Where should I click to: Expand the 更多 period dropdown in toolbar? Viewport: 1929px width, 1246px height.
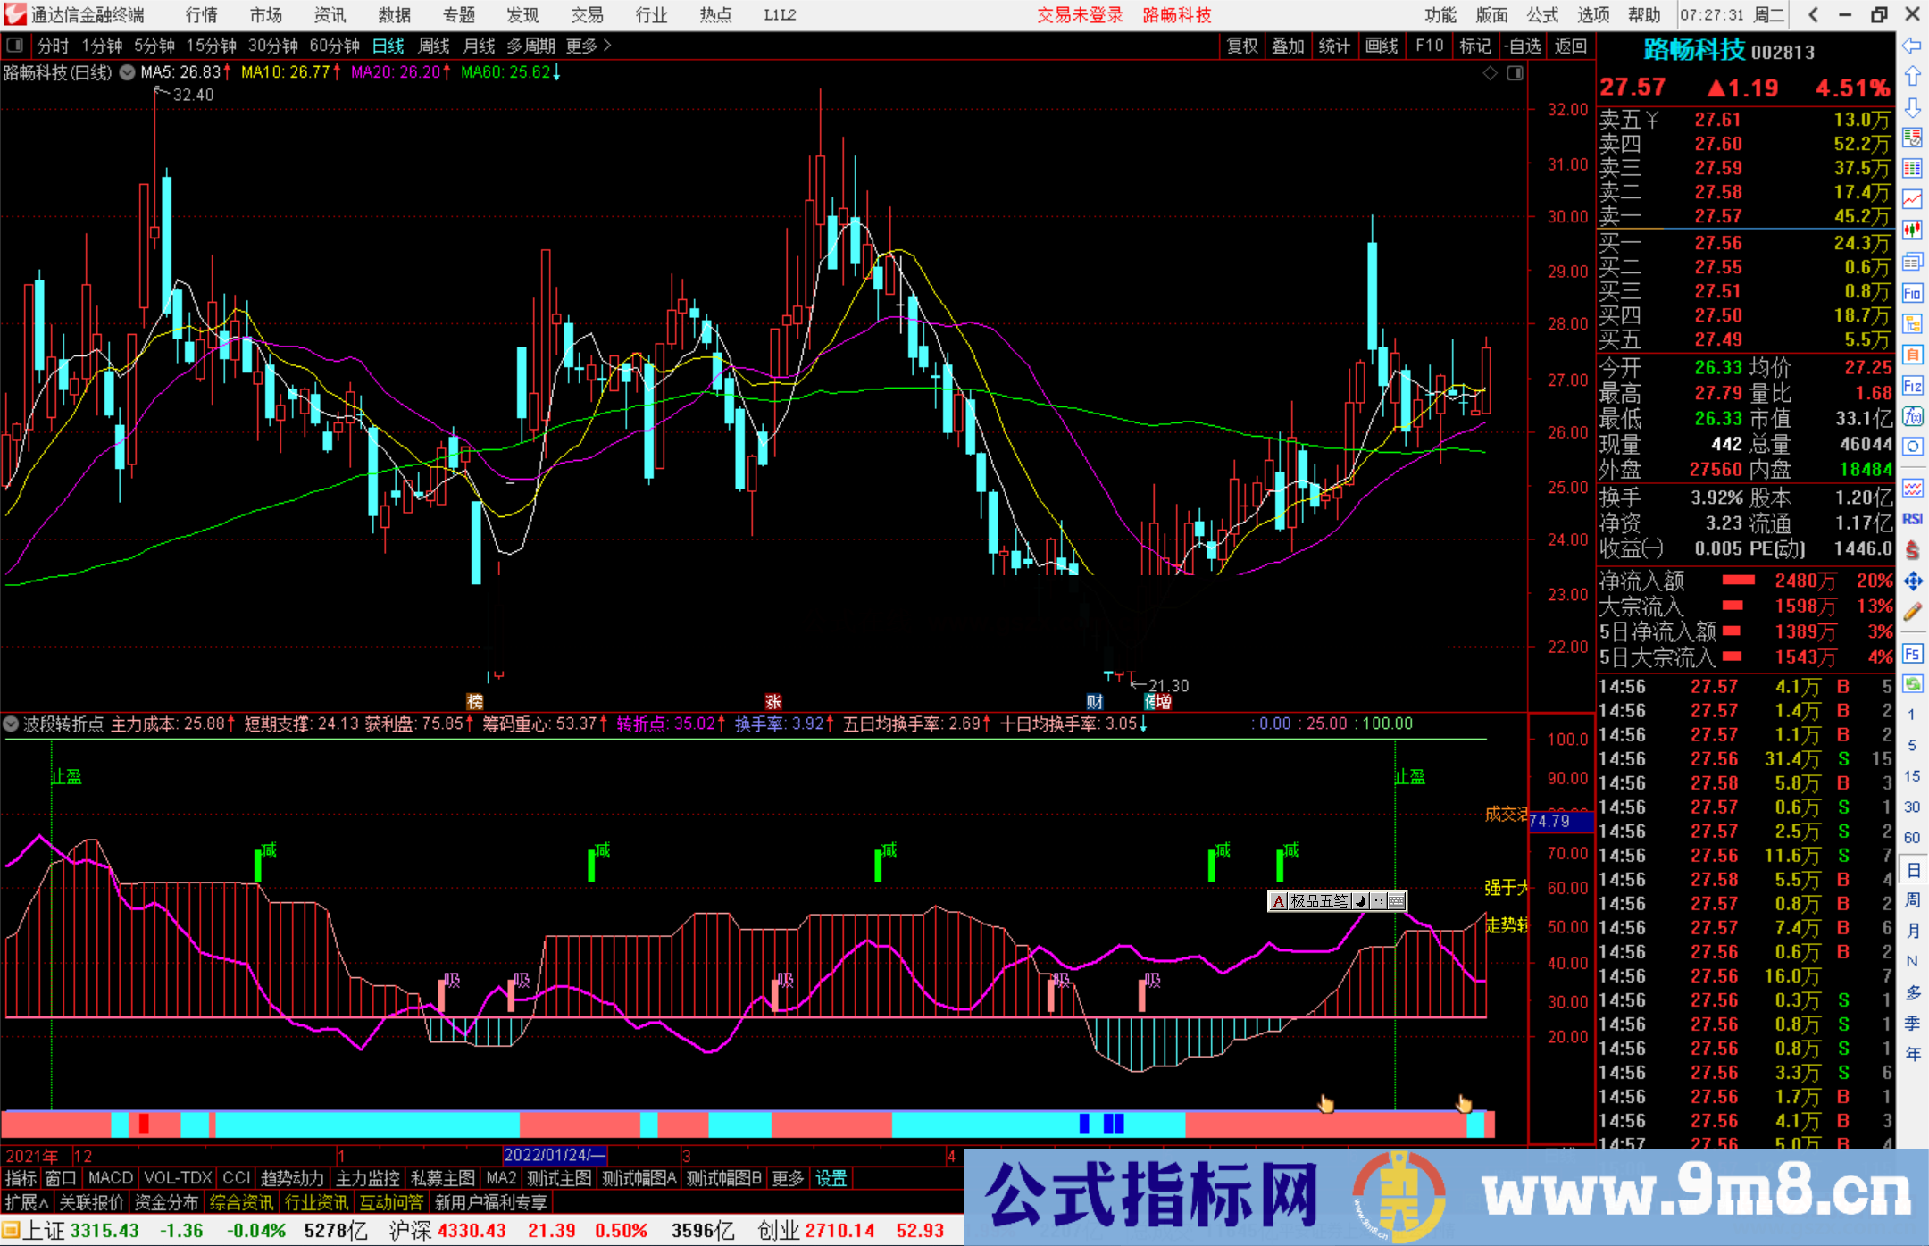click(x=580, y=46)
